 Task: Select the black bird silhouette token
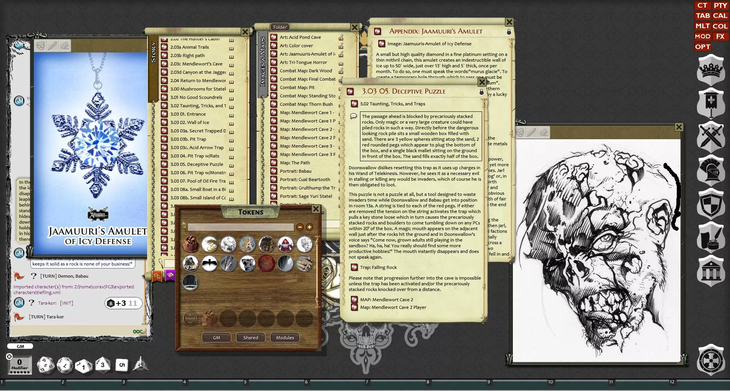click(209, 263)
